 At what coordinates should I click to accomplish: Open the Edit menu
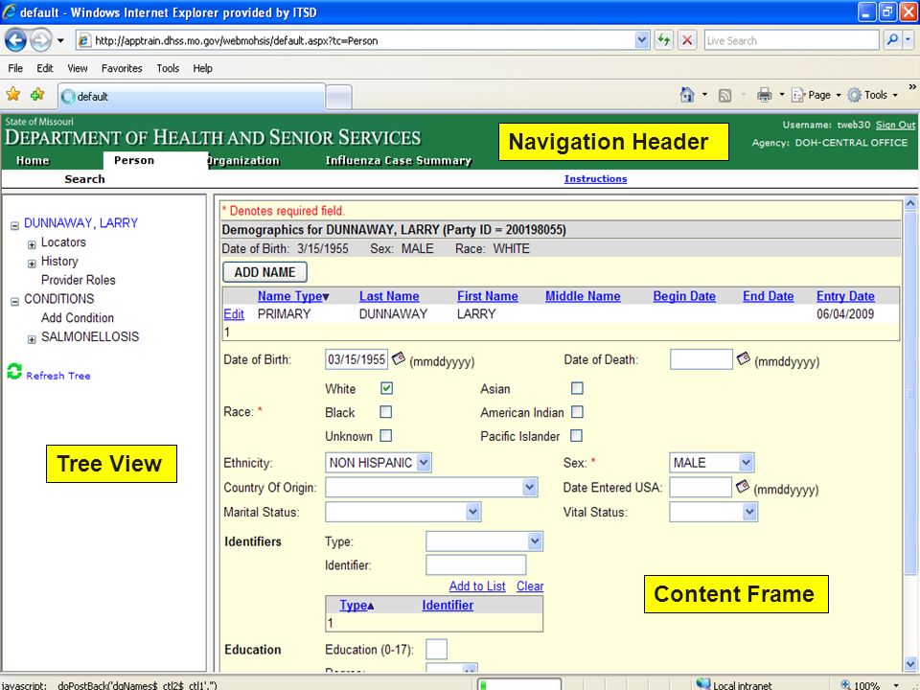pos(45,68)
